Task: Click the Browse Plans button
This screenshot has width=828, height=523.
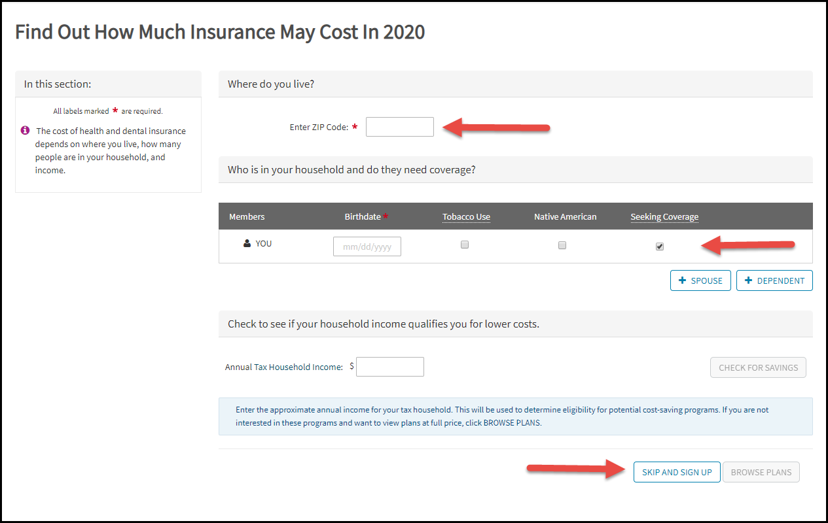Action: tap(761, 472)
